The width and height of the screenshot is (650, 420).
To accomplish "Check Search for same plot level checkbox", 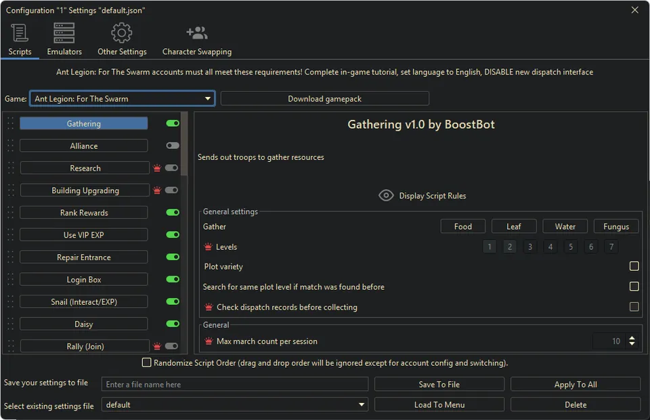I will (634, 287).
